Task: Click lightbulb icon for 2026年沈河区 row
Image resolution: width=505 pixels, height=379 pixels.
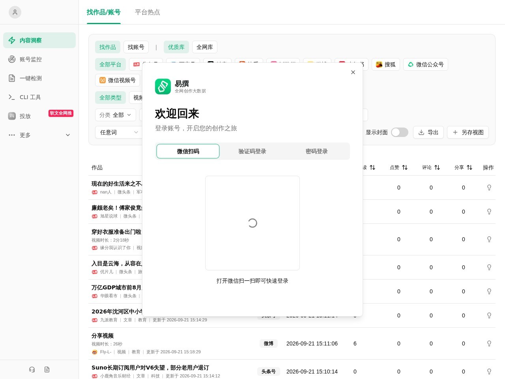Action: click(x=489, y=315)
